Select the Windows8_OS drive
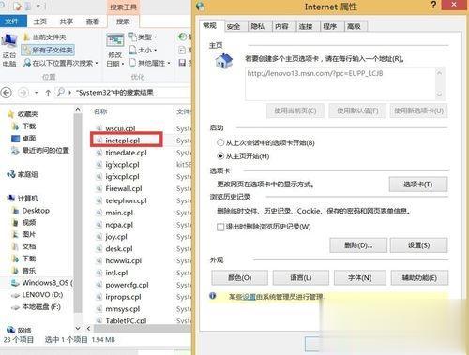The height and width of the screenshot is (355, 469). click(x=41, y=283)
